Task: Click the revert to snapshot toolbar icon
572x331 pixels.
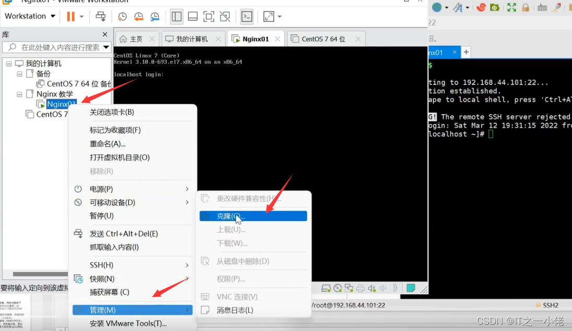Action: pos(138,16)
